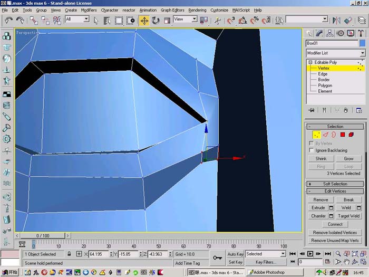Switch to Display panel tab icon

(x=351, y=33)
